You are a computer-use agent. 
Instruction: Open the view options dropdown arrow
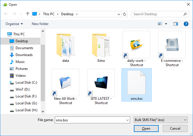point(166,24)
